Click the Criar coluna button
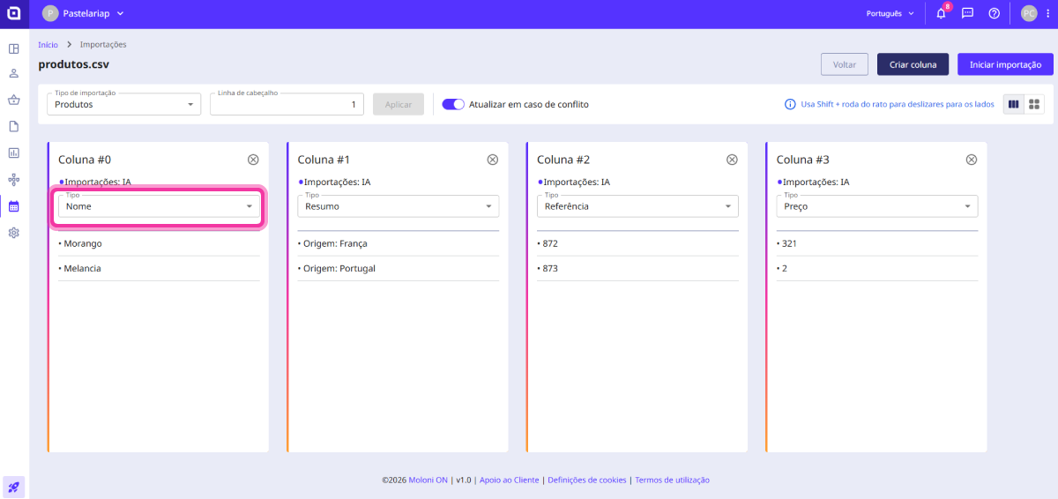The width and height of the screenshot is (1058, 499). pyautogui.click(x=913, y=64)
